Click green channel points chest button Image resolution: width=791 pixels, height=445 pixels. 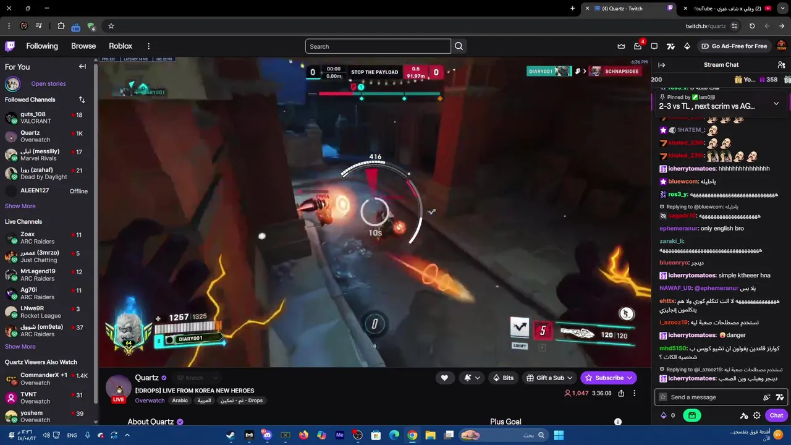pos(692,415)
